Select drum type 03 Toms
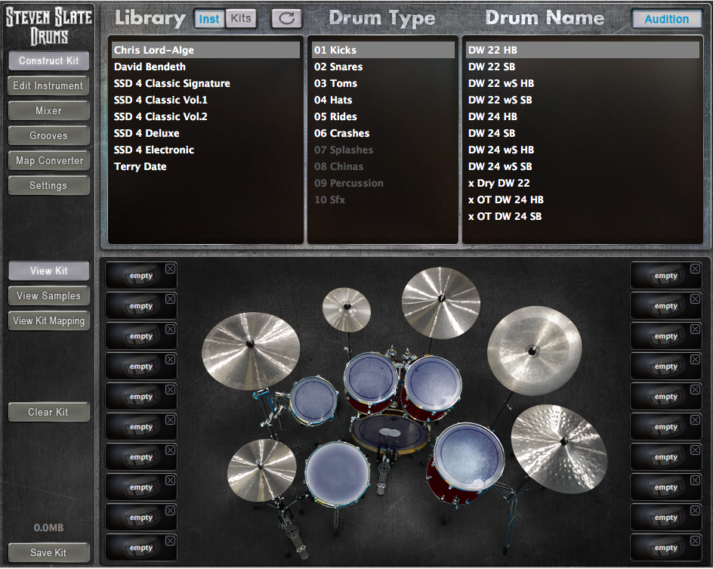The height and width of the screenshot is (569, 713). 383,83
